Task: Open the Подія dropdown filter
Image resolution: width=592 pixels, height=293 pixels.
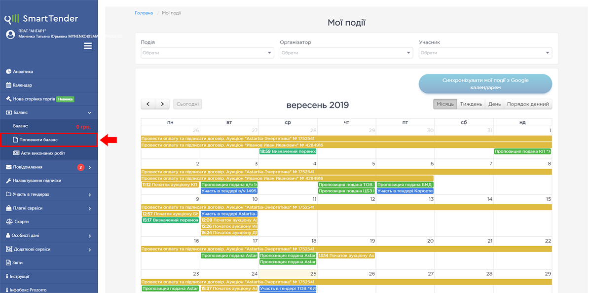Action: click(207, 53)
